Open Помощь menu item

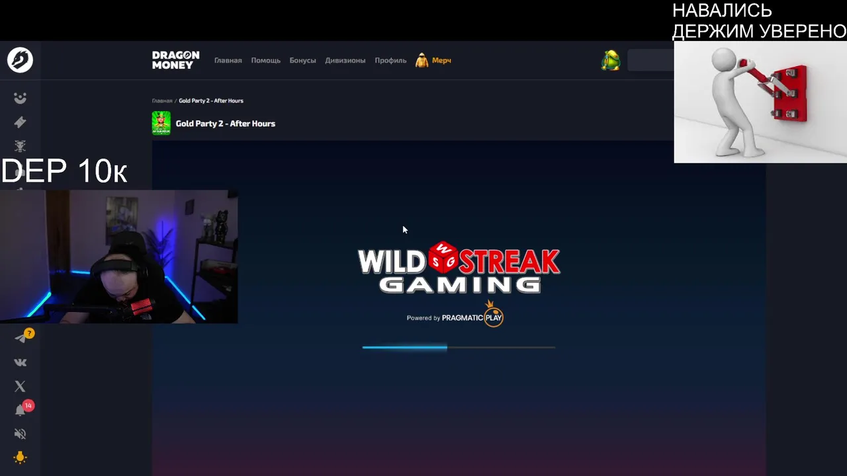[x=265, y=60]
